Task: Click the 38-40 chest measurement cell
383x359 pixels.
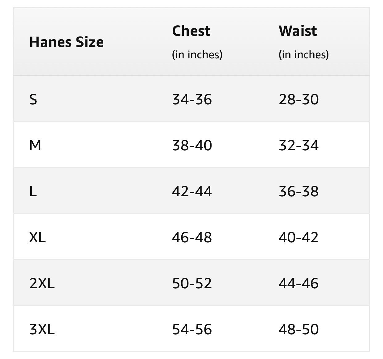Action: (x=192, y=145)
